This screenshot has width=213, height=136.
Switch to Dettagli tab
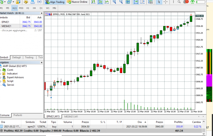pyautogui.click(x=17, y=57)
